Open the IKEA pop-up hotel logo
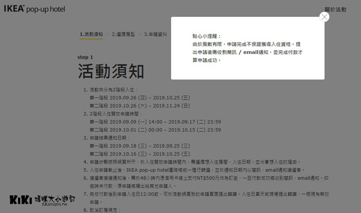The image size is (361, 213). coord(35,9)
